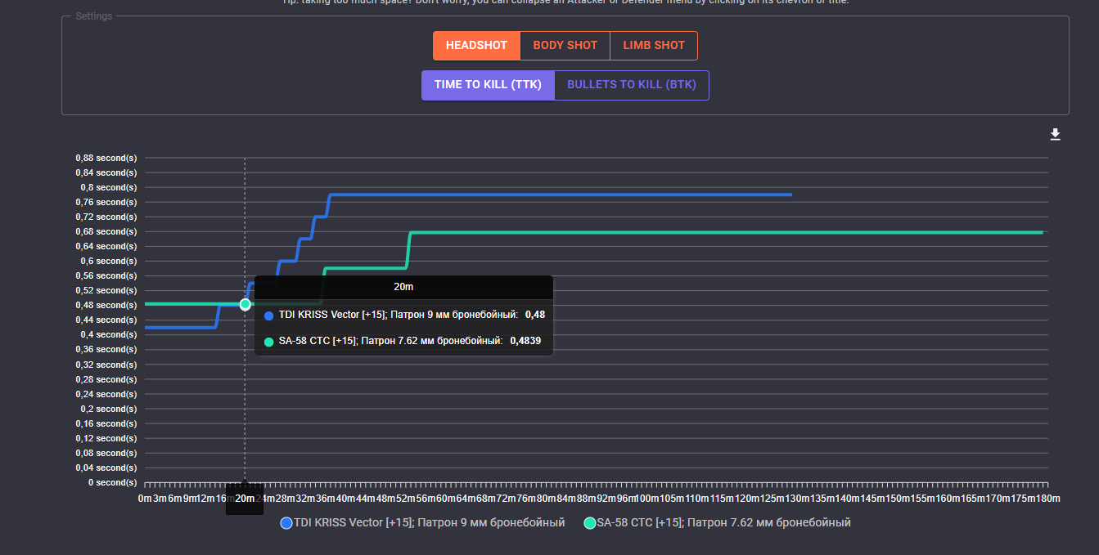The image size is (1099, 555).
Task: Switch to BODY SHOT damage
Action: click(x=565, y=46)
